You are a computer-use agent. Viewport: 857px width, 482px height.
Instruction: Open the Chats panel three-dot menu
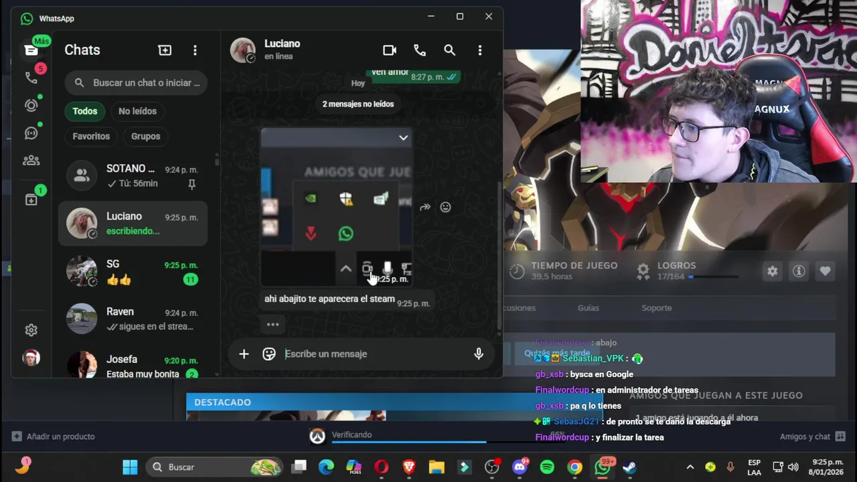pos(195,50)
